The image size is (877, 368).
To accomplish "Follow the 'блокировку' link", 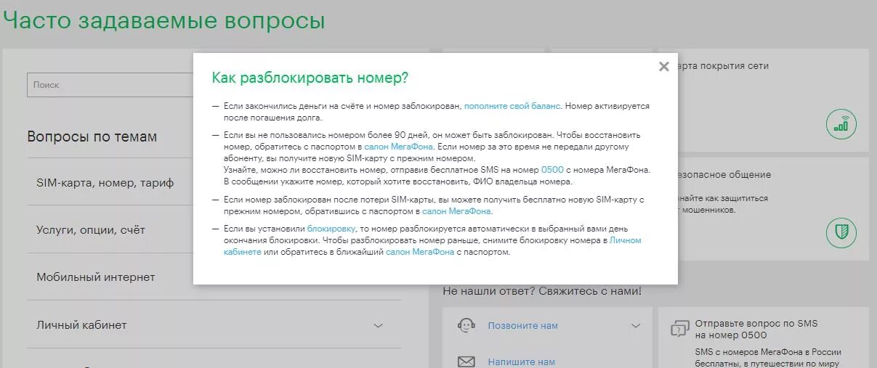I will [331, 229].
